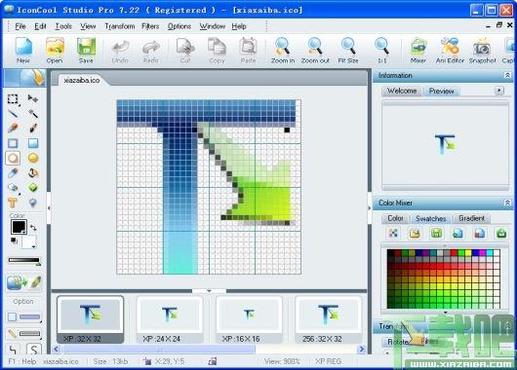Select the rectangular marquee selection tool
This screenshot has width=517, height=370.
pos(13,99)
